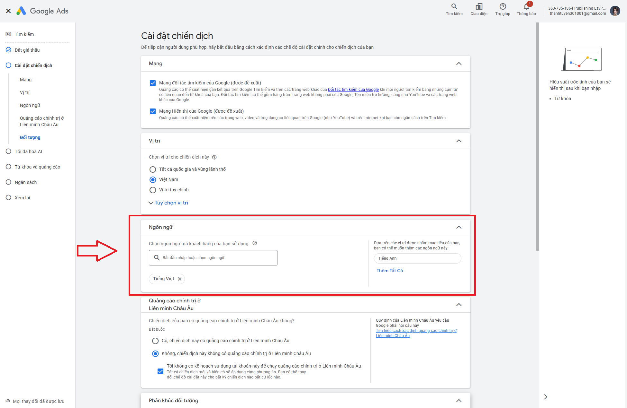Toggle the no-plan political ads checkbox
This screenshot has width=627, height=408.
pyautogui.click(x=160, y=371)
